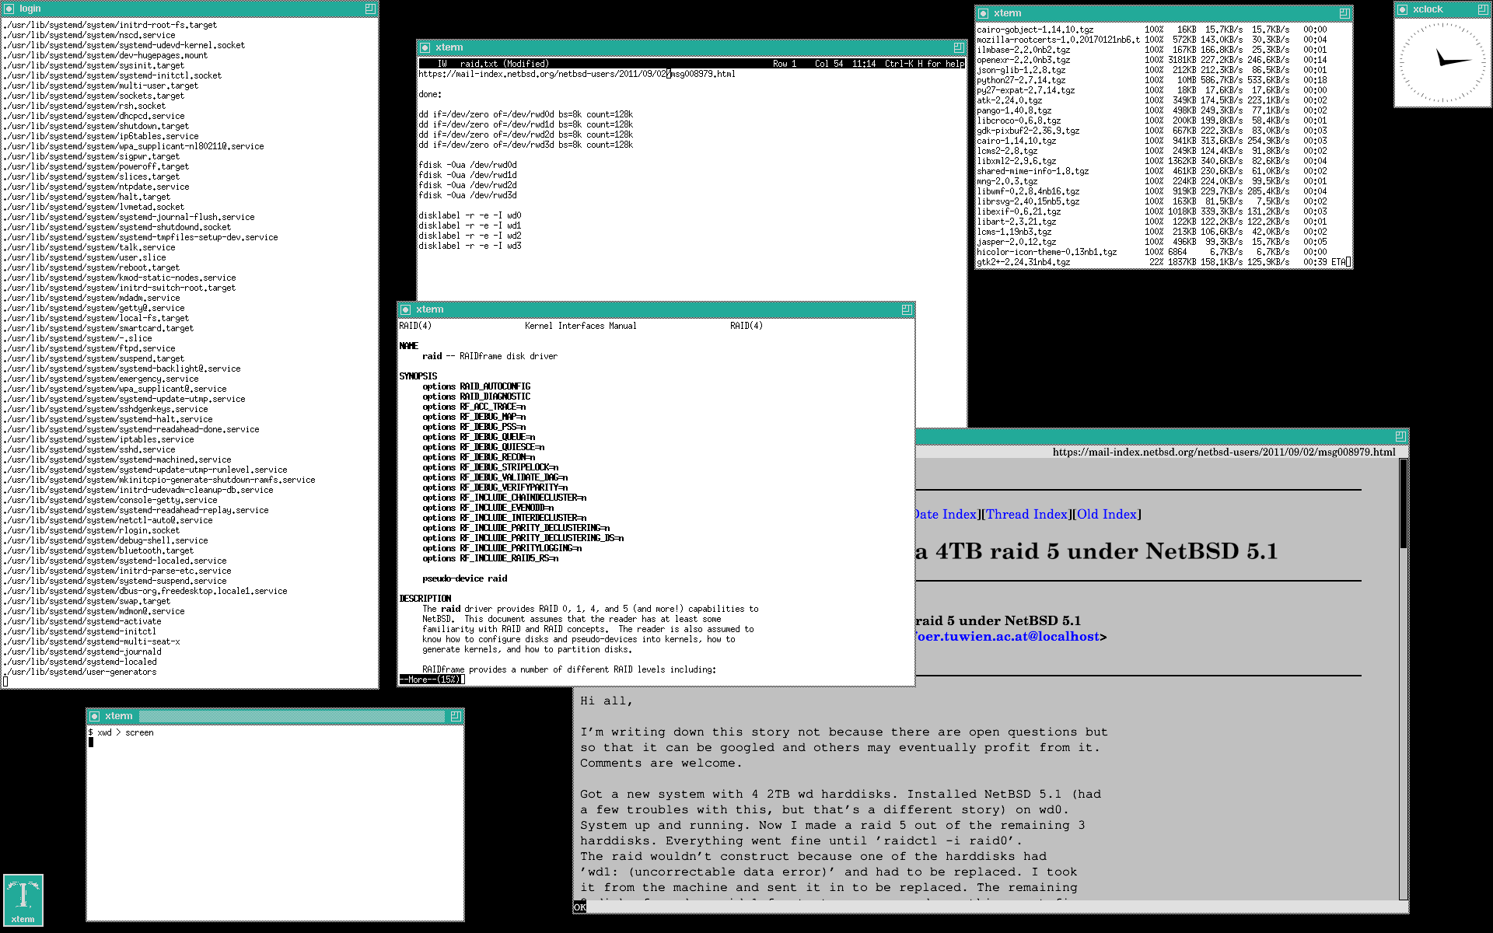Click resize button on the login window
This screenshot has width=1493, height=933.
[370, 9]
